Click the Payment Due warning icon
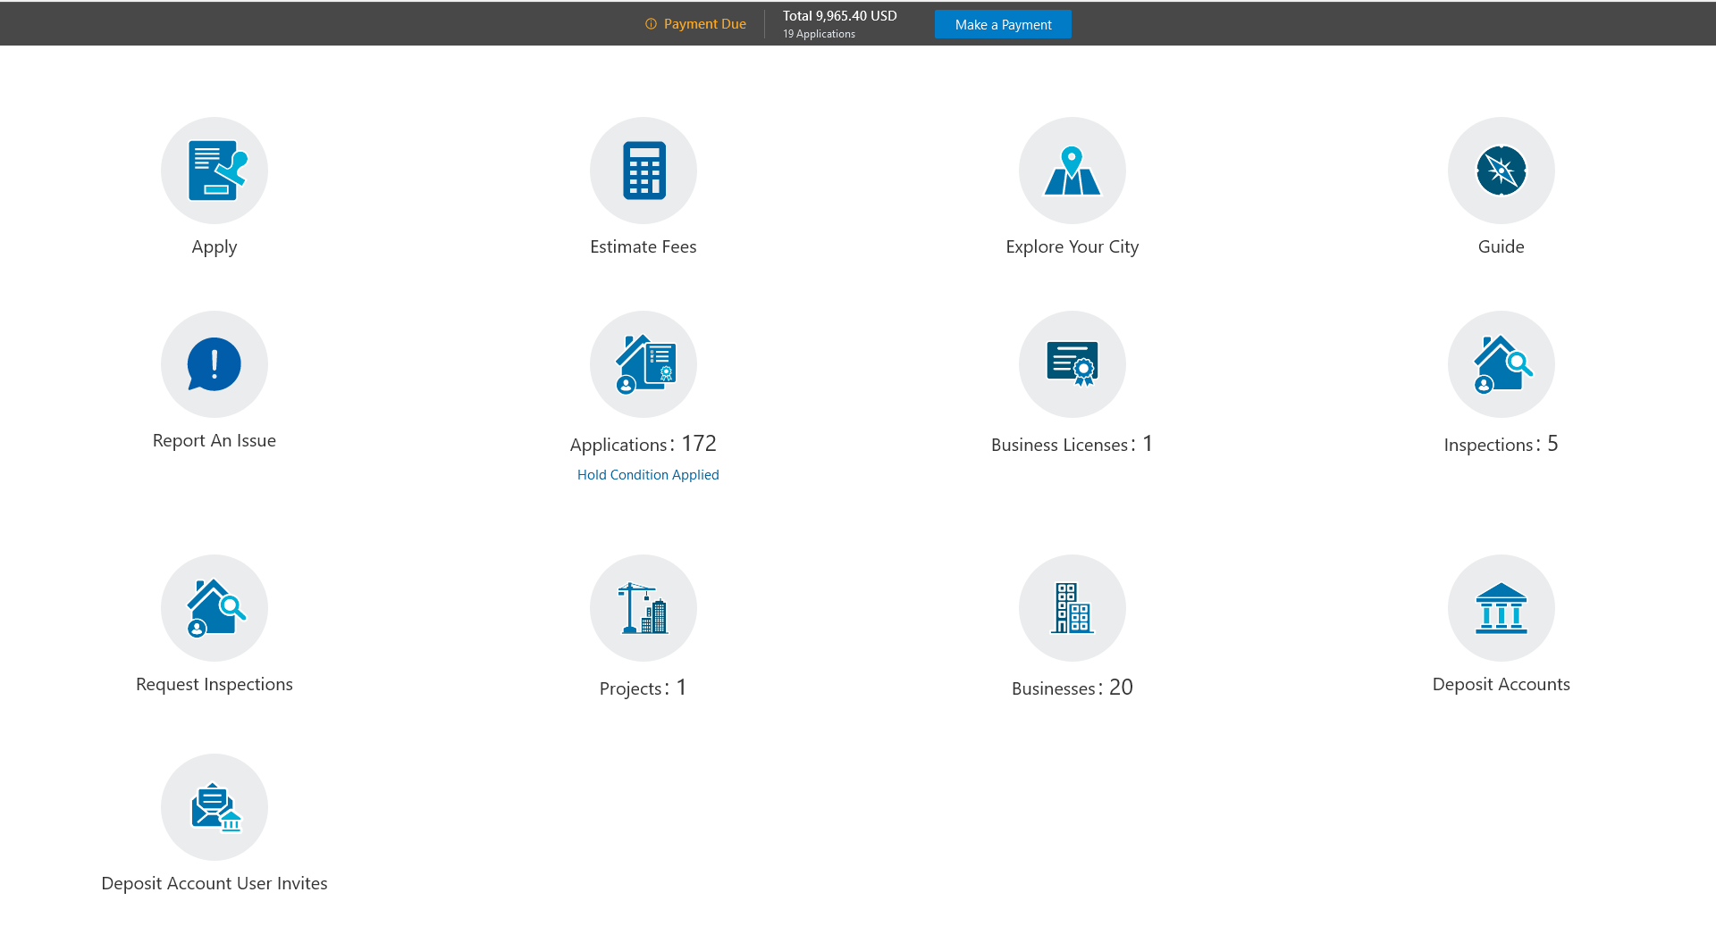The height and width of the screenshot is (934, 1716). pos(651,24)
